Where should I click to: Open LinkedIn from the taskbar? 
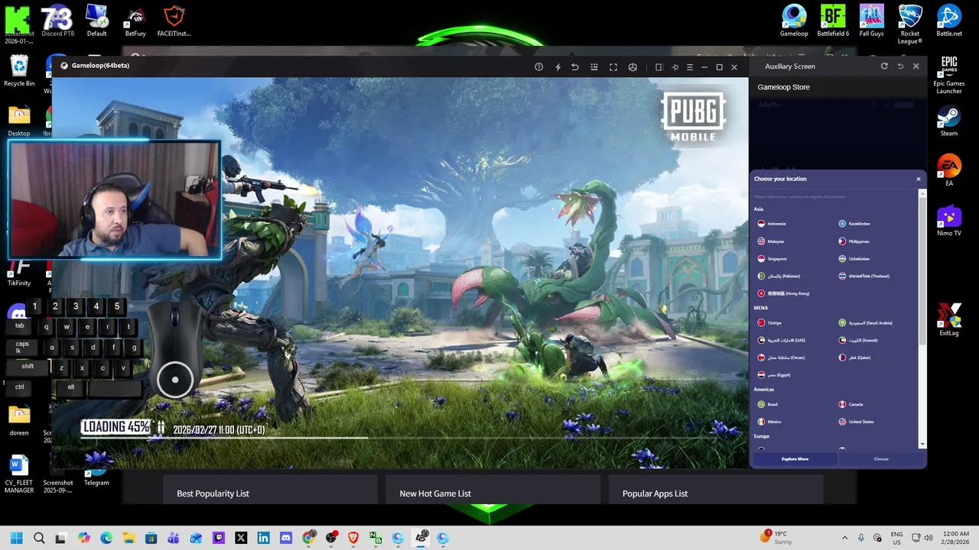(x=263, y=538)
